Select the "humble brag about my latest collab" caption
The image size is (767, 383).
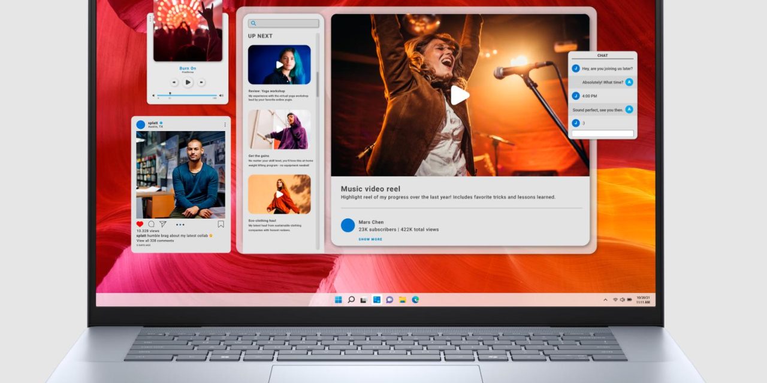click(x=177, y=236)
